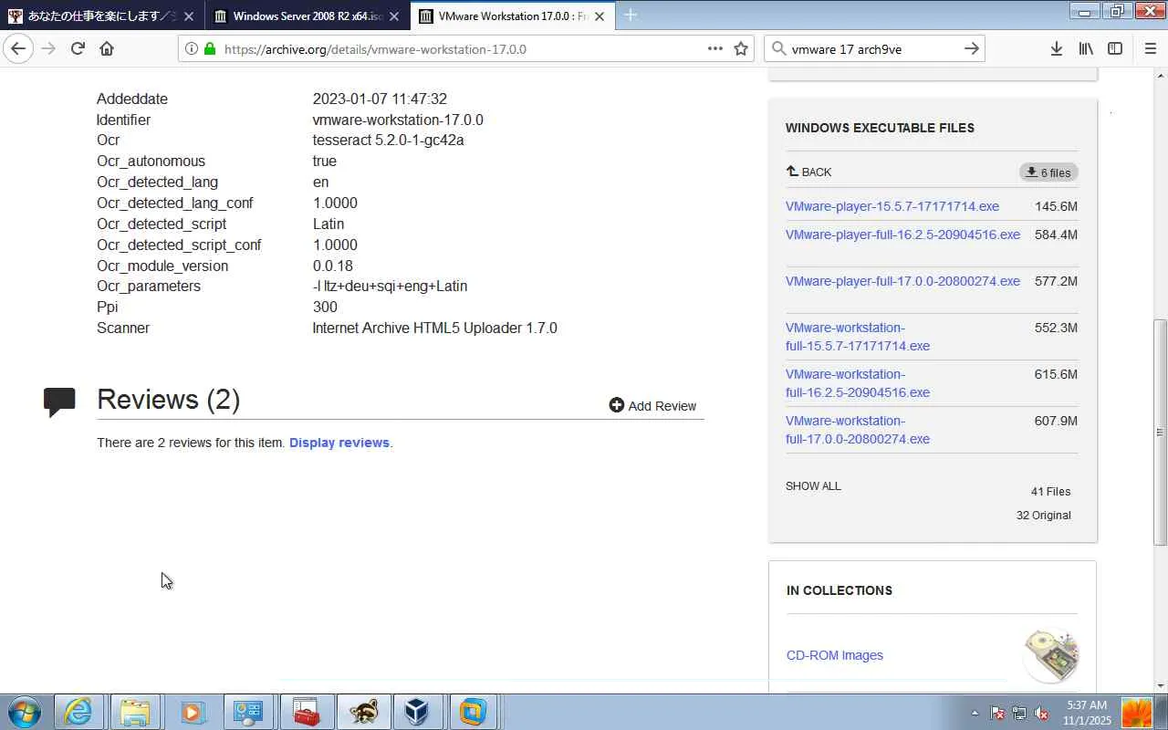The height and width of the screenshot is (730, 1168).
Task: Launch VirtualBox from the taskbar
Action: pyautogui.click(x=417, y=712)
